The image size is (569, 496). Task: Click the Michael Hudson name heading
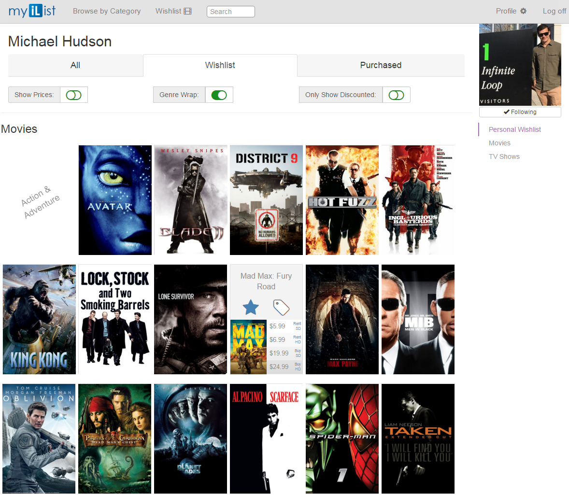[60, 42]
